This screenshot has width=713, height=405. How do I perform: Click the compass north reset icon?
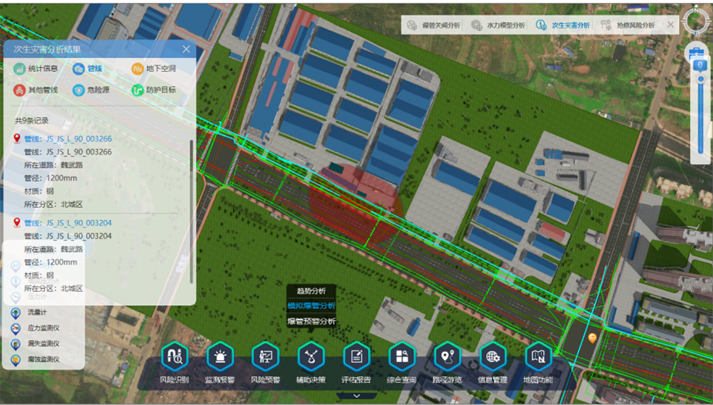coord(697,21)
